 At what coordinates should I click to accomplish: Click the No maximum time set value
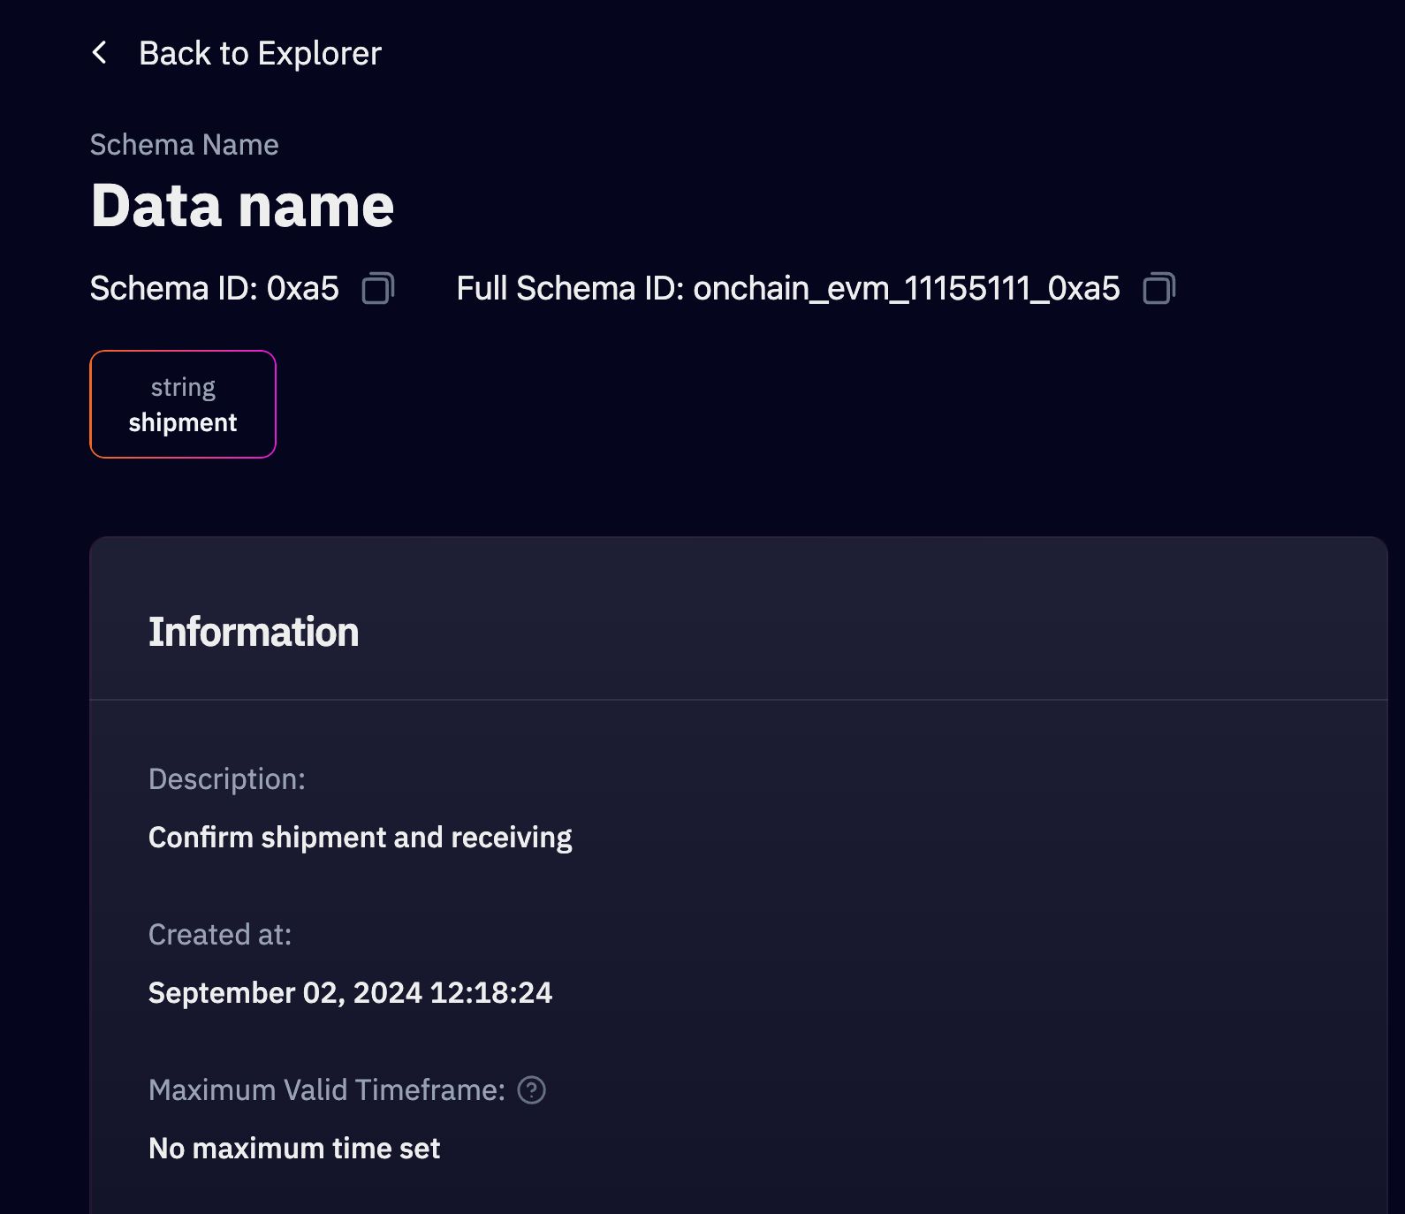[x=294, y=1148]
